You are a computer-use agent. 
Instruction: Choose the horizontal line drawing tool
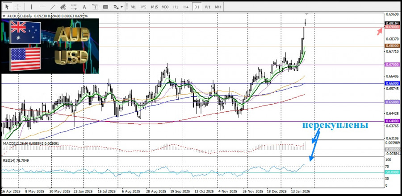[x=42, y=7]
